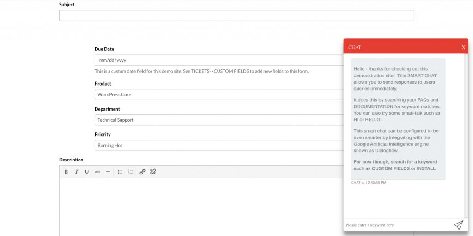The height and width of the screenshot is (236, 473).
Task: Click the Description label
Action: coord(71,160)
